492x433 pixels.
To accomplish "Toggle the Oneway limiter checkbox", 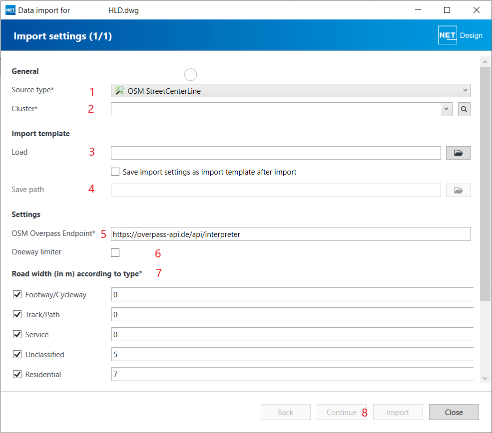I will tap(115, 252).
